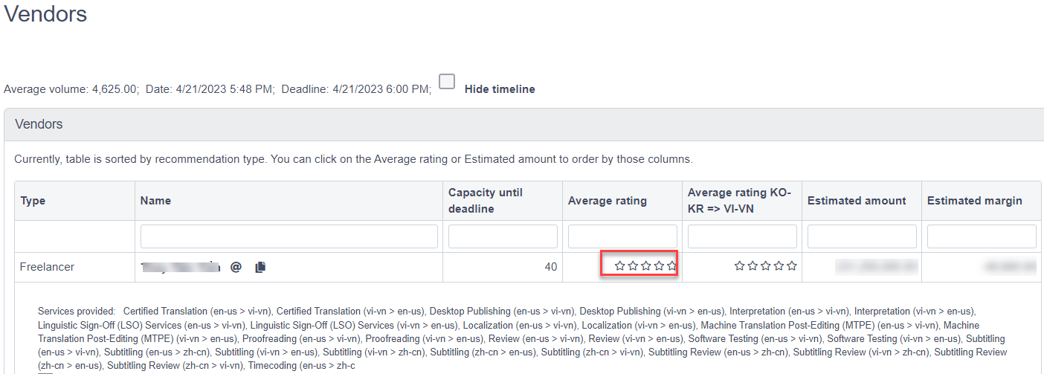Click the Name column filter field
Viewport: 1044px width, 374px height.
click(289, 236)
